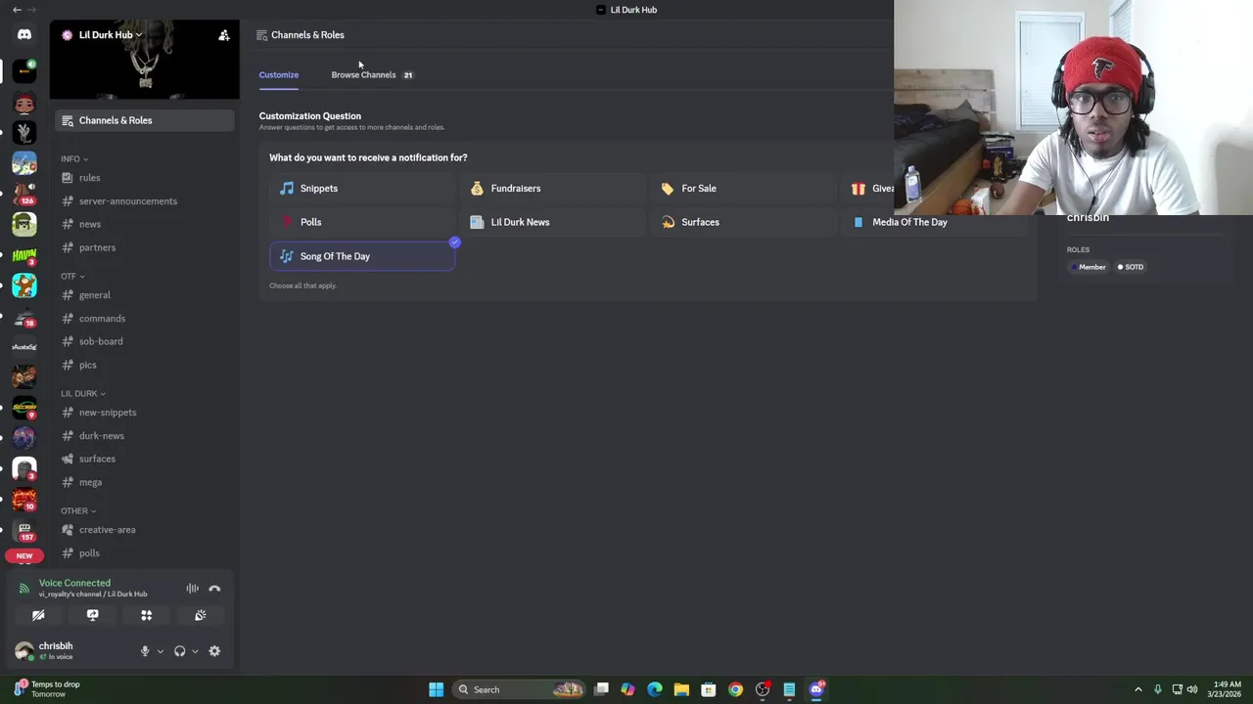Collapse the OTF channel category
Screen dimensions: 1253x704
[x=72, y=276]
